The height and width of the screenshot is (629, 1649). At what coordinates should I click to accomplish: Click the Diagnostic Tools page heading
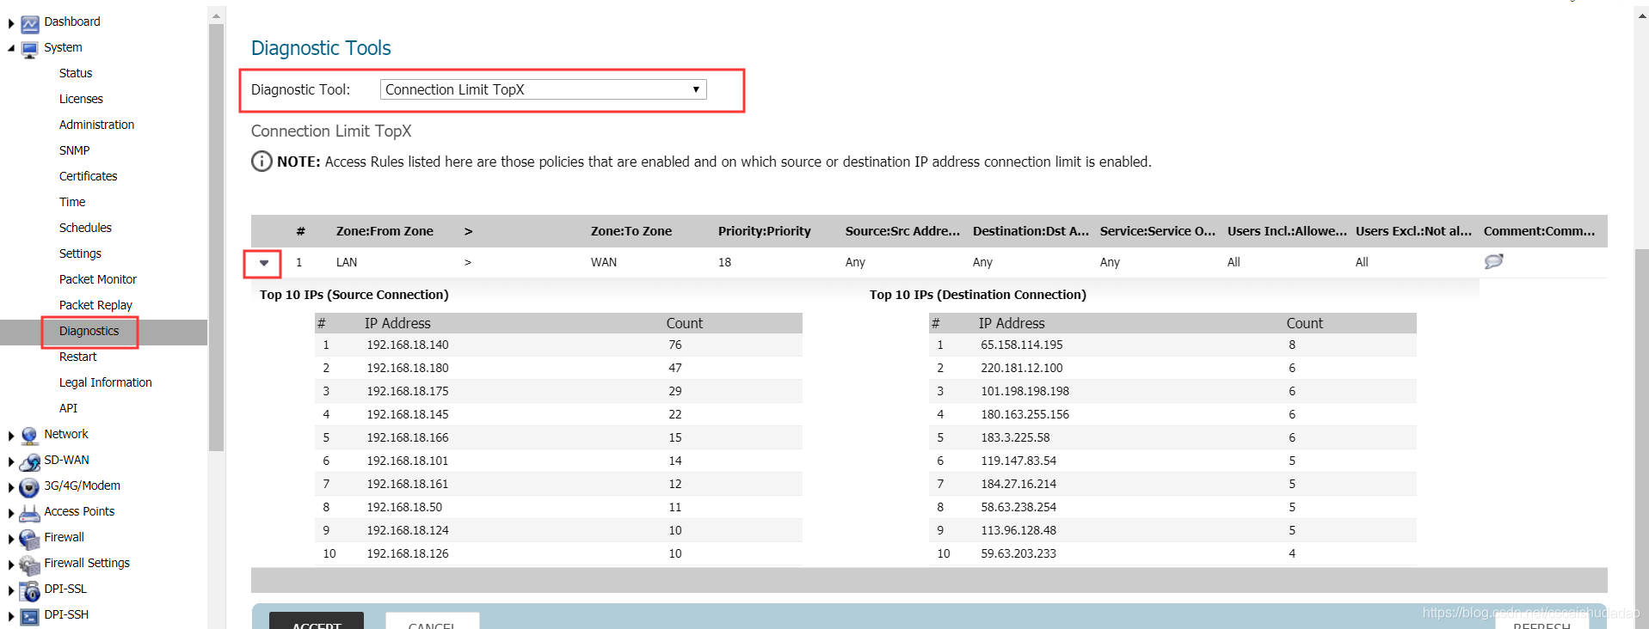click(321, 48)
